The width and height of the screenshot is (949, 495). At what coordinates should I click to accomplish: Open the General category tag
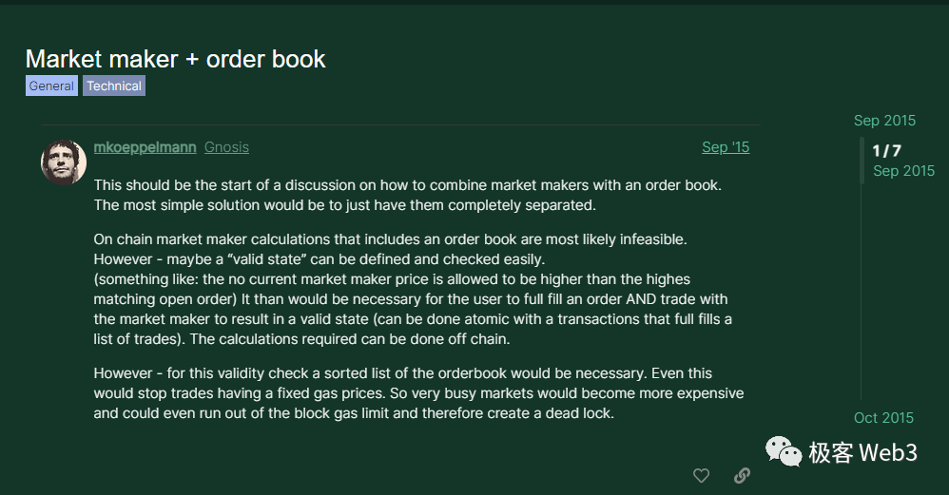click(51, 86)
